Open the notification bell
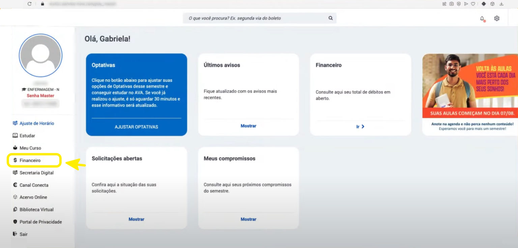Image resolution: width=518 pixels, height=248 pixels. click(482, 18)
